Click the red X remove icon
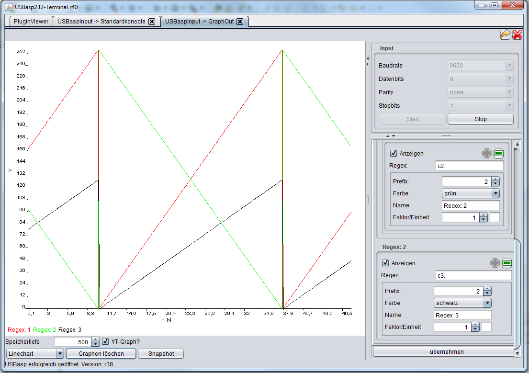The height and width of the screenshot is (373, 529). [517, 34]
